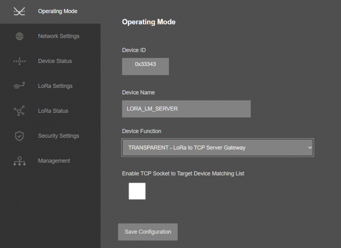
Task: Click the Device Function dropdown chevron arrow
Action: [x=310, y=148]
